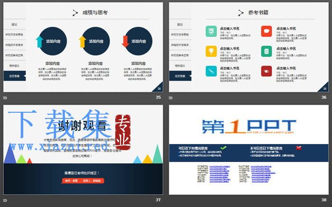Click the 可以在下列情况使用 heading
This screenshot has height=207, width=332.
[193, 148]
